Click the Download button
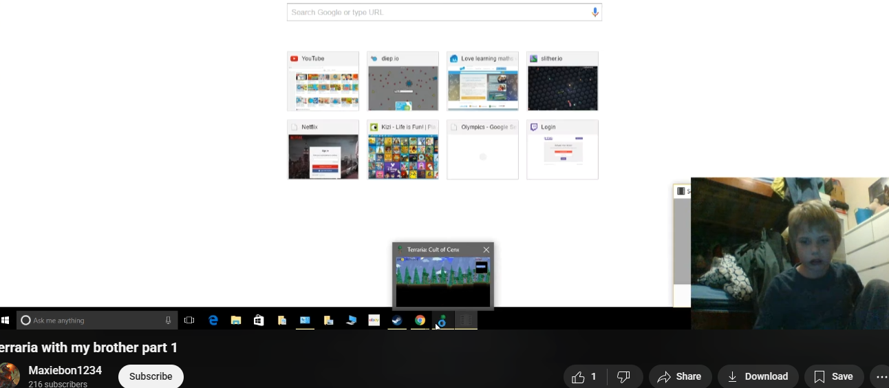The width and height of the screenshot is (889, 388). point(758,376)
